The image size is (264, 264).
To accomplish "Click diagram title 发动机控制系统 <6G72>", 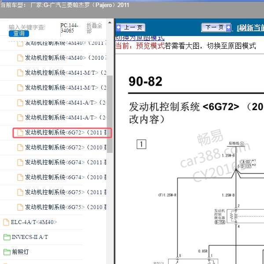I will (x=184, y=107).
